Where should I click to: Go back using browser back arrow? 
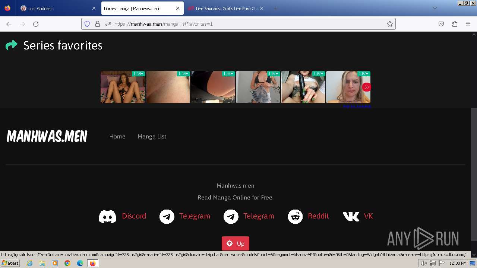point(9,24)
